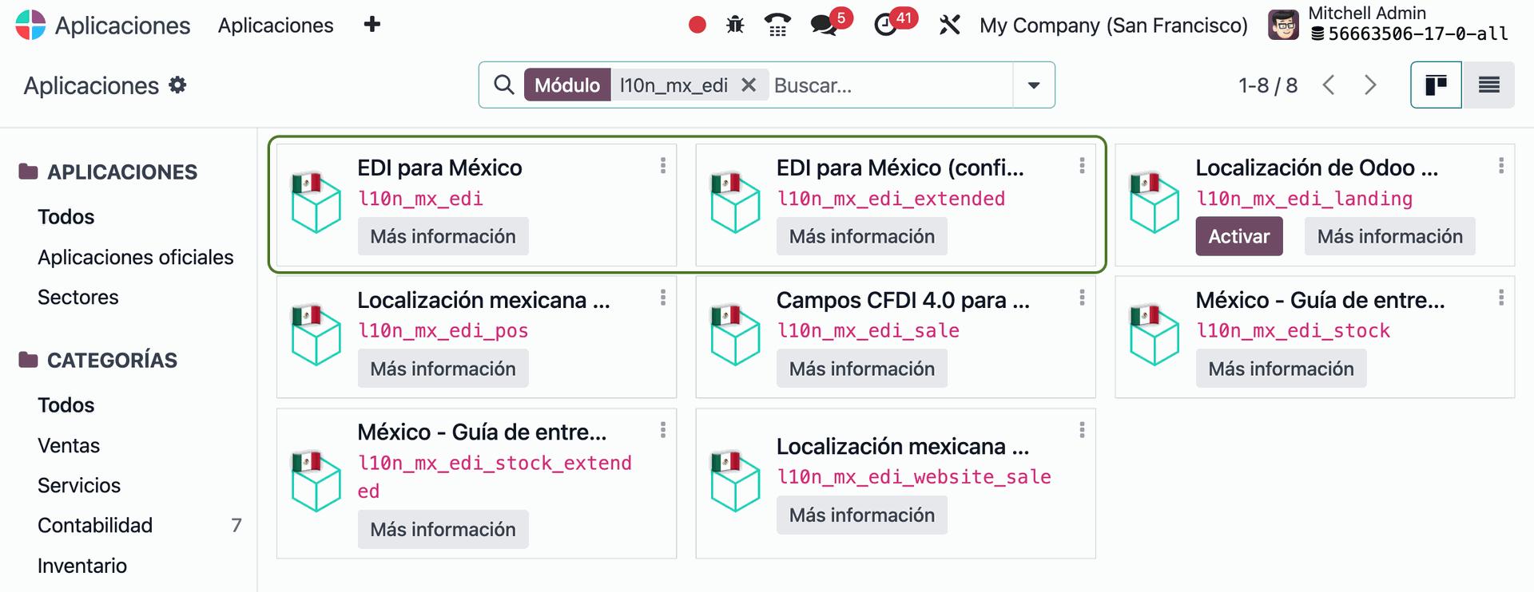Open kebab menu of l10n_mx_edi_sale card
Screen dimensions: 1534x592
pyautogui.click(x=1082, y=298)
